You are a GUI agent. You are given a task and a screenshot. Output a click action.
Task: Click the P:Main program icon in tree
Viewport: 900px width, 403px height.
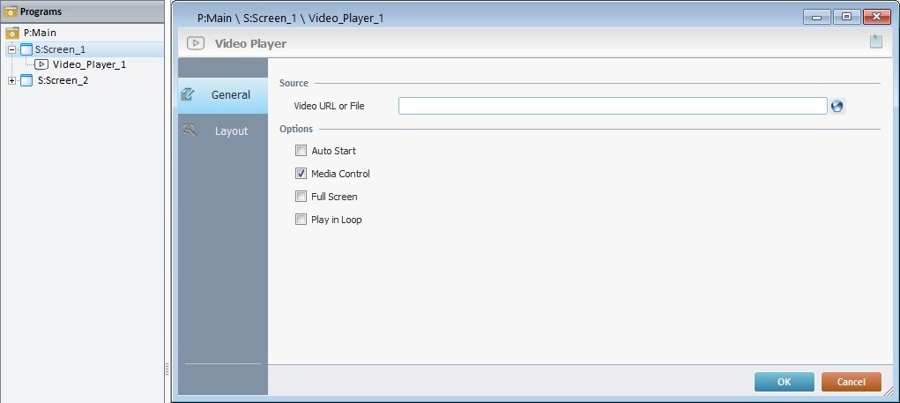click(12, 33)
